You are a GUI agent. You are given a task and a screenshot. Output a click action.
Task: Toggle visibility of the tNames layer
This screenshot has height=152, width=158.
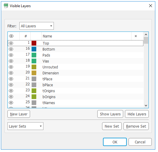pos(11,103)
